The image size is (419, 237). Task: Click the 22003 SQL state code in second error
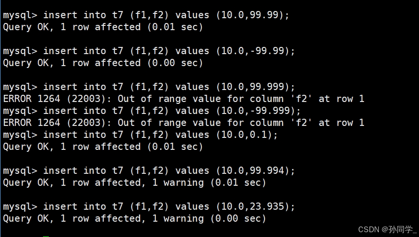point(86,123)
